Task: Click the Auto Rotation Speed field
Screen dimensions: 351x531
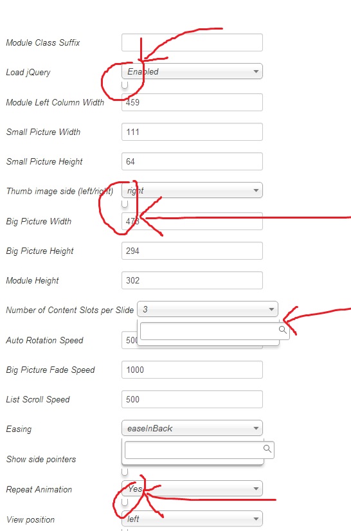Action: tap(129, 340)
